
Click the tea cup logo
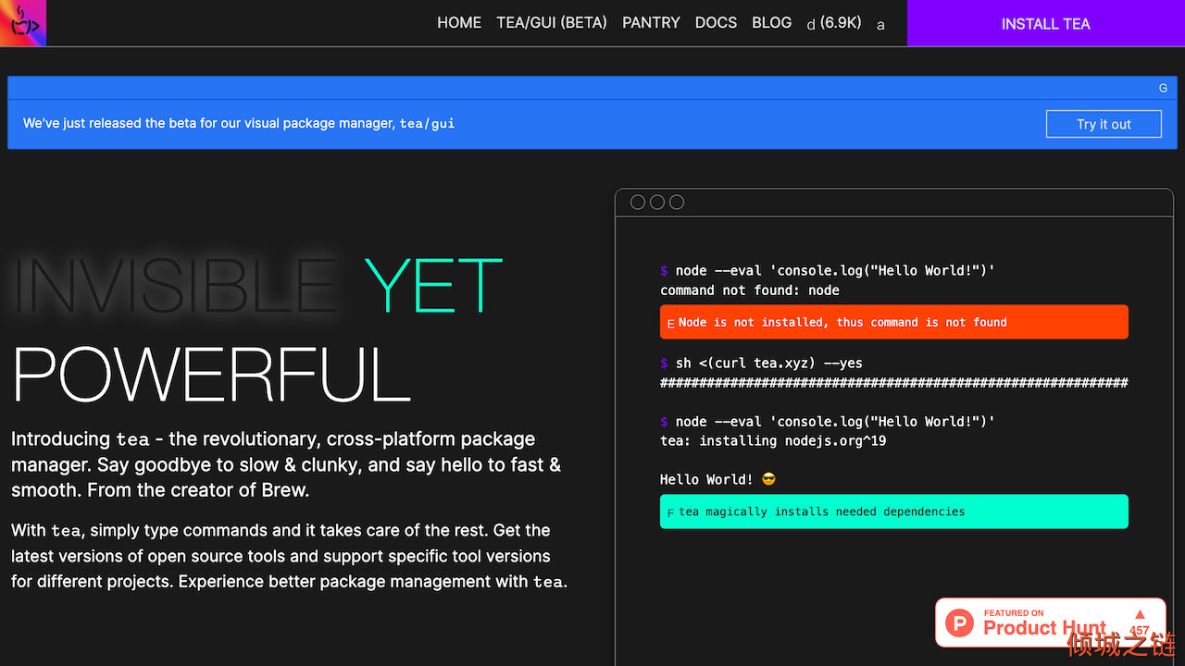point(23,23)
